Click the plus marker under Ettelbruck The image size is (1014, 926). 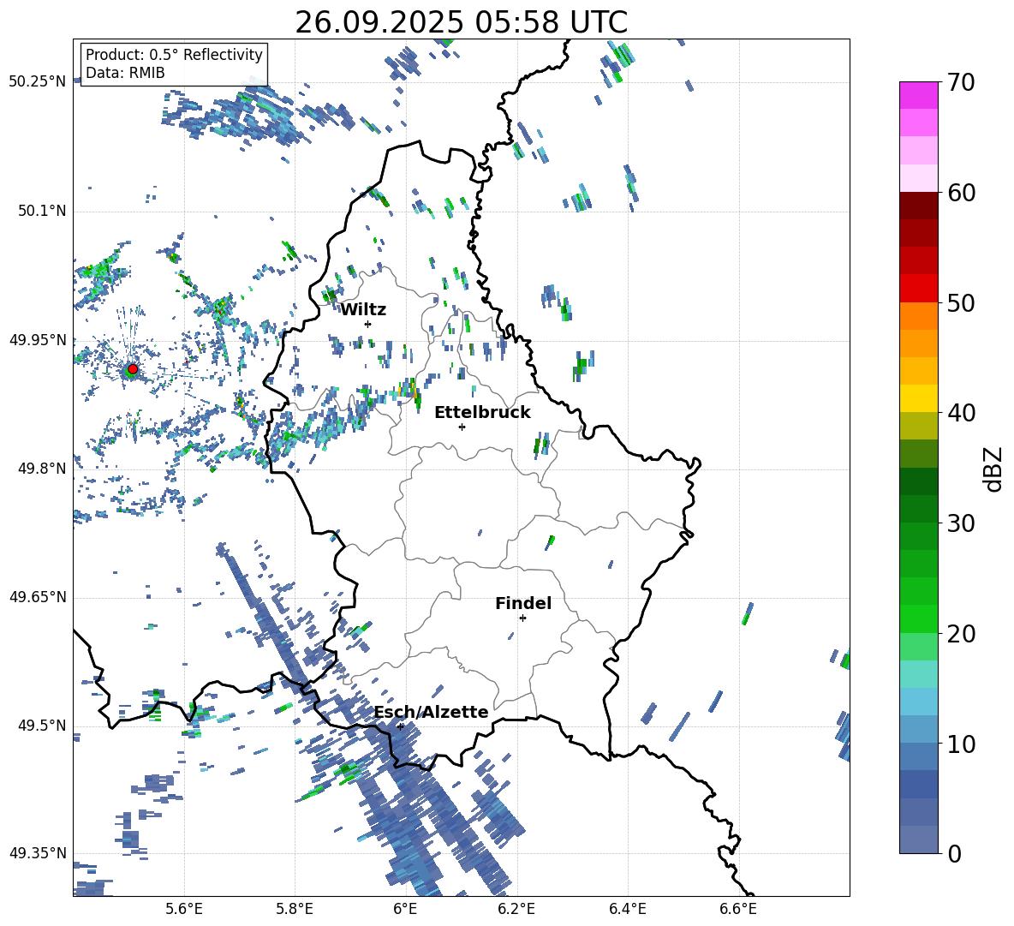462,427
